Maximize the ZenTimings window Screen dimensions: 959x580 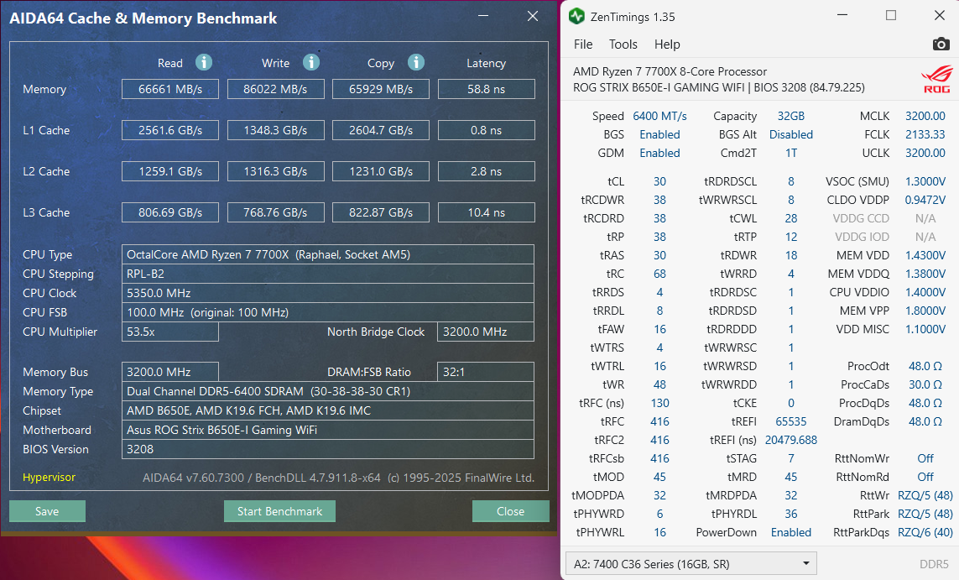pyautogui.click(x=891, y=16)
